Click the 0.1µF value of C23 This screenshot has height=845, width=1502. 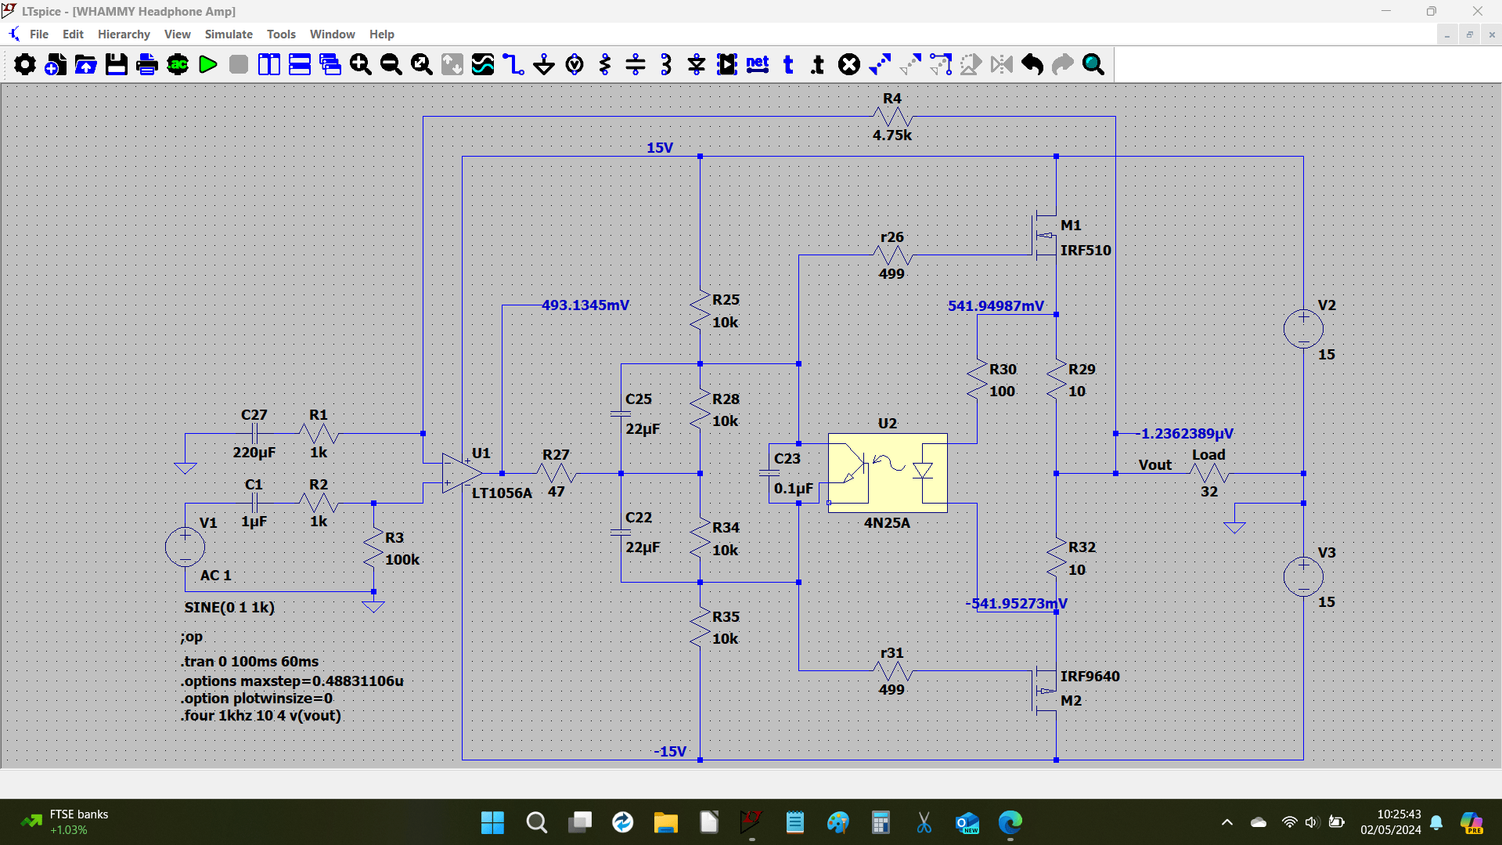point(794,489)
